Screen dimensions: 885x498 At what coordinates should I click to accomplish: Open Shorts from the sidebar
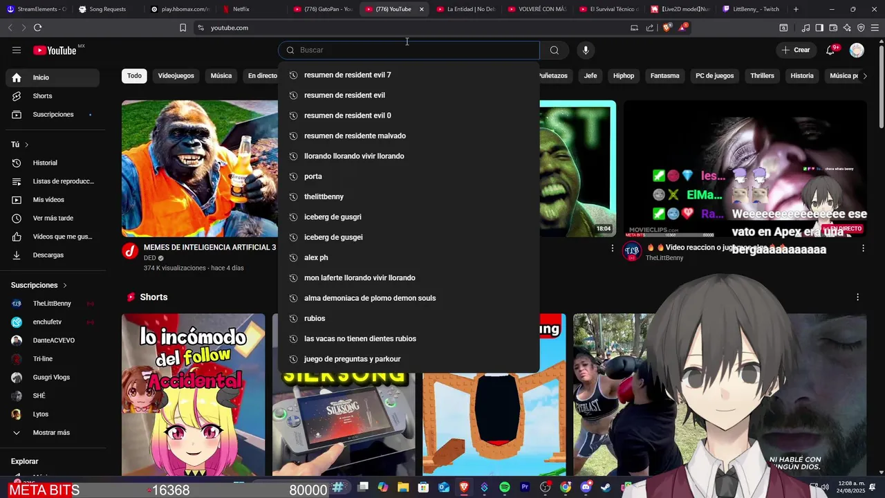click(53, 96)
